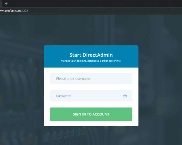
Task: Toggle password visibility eye icon
Action: point(125,96)
